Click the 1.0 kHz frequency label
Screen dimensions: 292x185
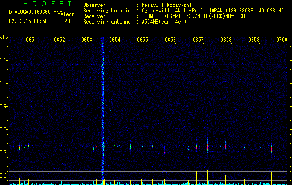(x=4, y=83)
